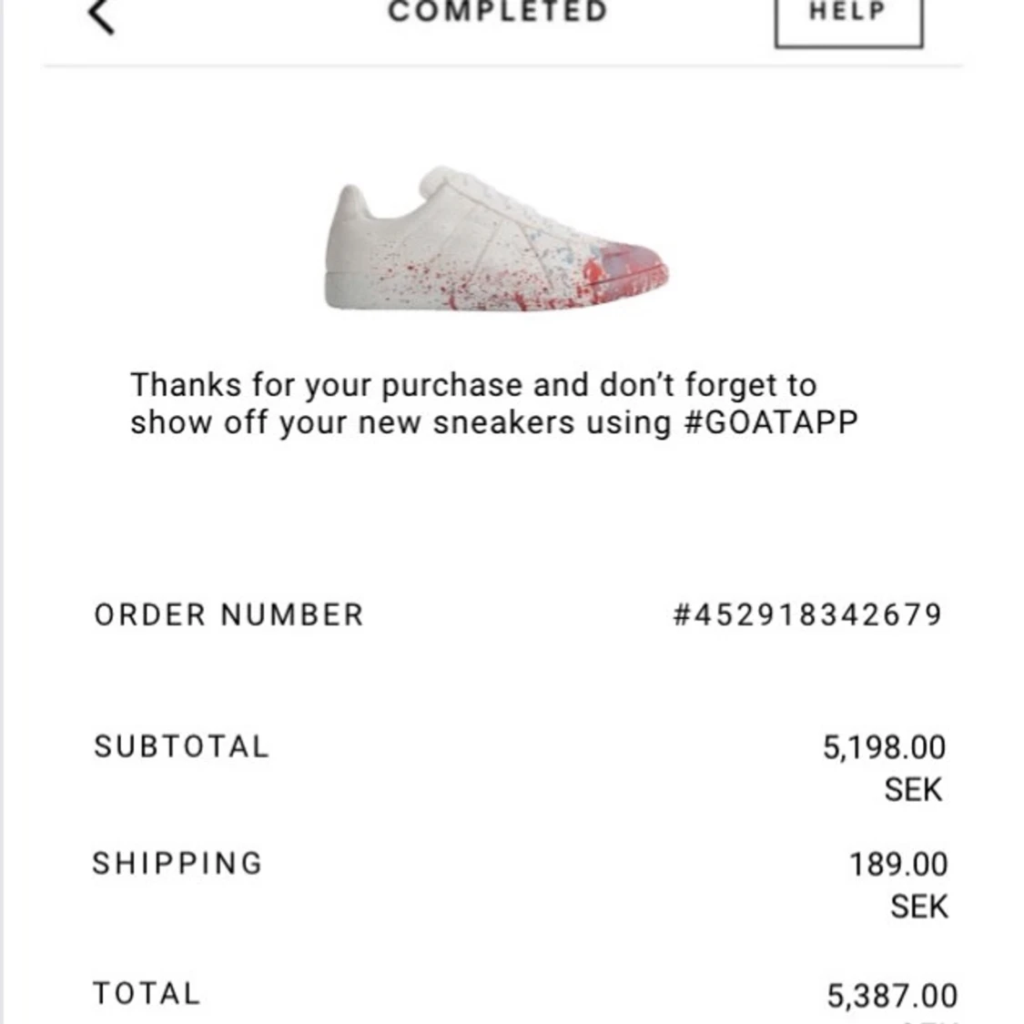
Task: Go back using the back arrow
Action: coord(101,15)
